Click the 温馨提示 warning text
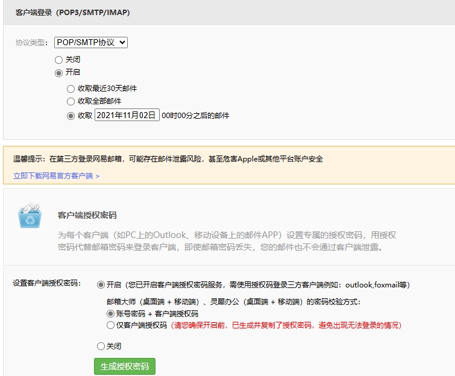This screenshot has width=455, height=376. 168,159
